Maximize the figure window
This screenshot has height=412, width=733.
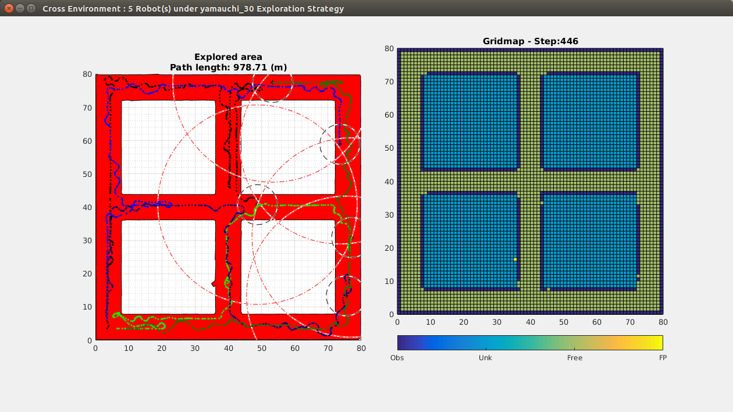click(31, 9)
